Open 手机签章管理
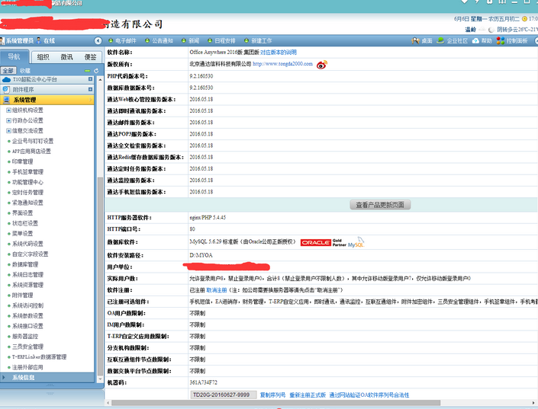Screen dimensions: 538x409 (x=27, y=172)
